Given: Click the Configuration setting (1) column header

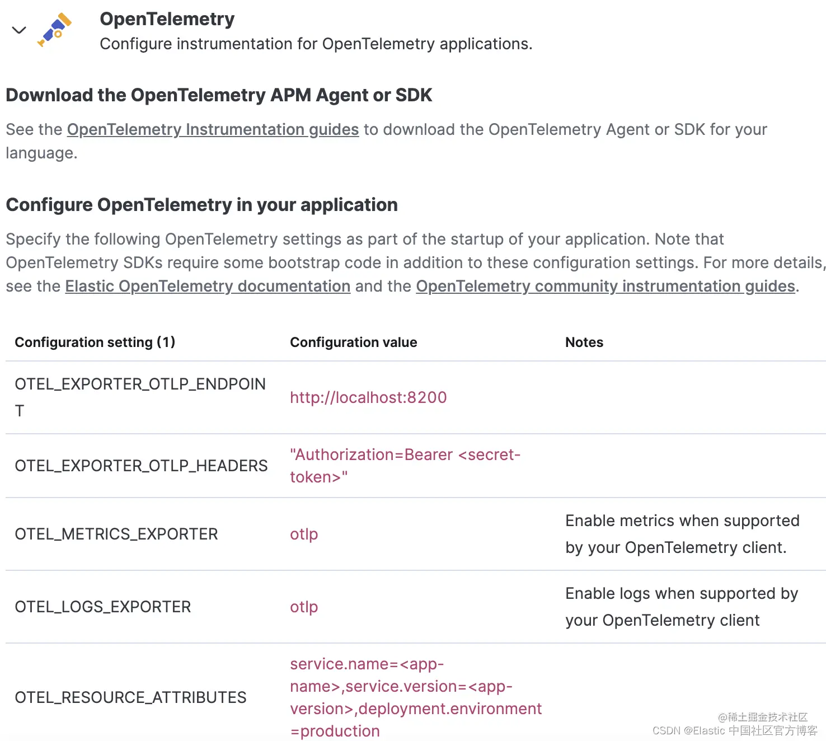Looking at the screenshot, I should tap(95, 342).
